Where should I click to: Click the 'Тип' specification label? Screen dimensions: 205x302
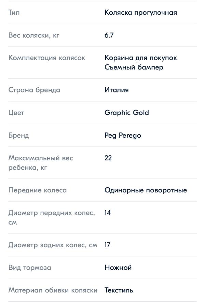pyautogui.click(x=14, y=13)
